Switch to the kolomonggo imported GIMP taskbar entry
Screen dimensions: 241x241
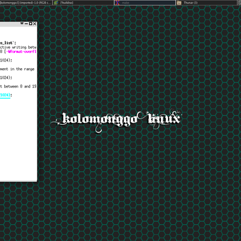pyautogui.click(x=26, y=2)
